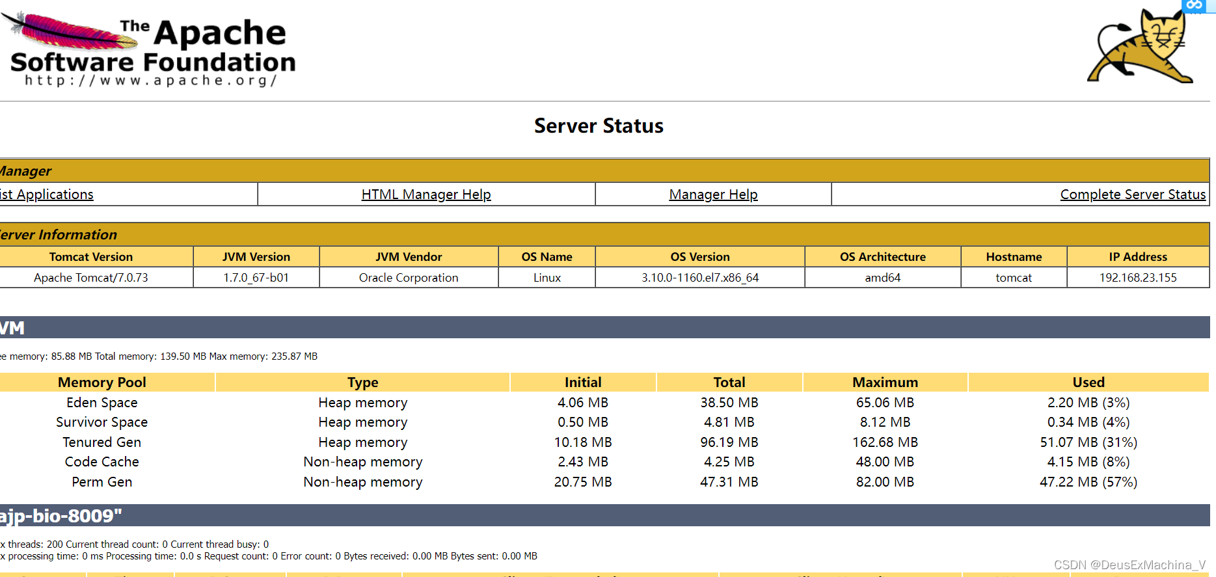Image resolution: width=1216 pixels, height=577 pixels.
Task: Click the Maximum column header
Action: pyautogui.click(x=885, y=382)
